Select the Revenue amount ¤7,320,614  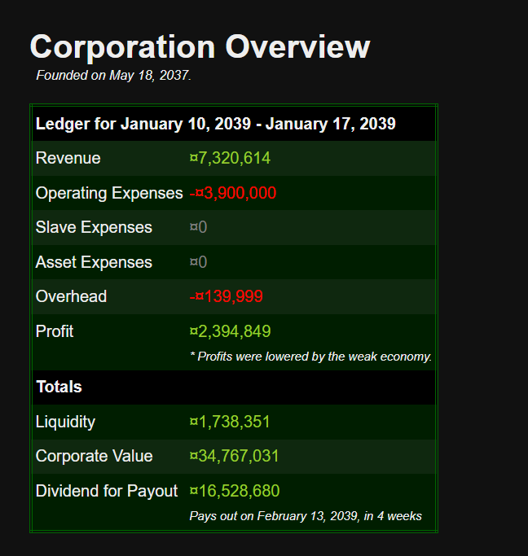(x=230, y=158)
